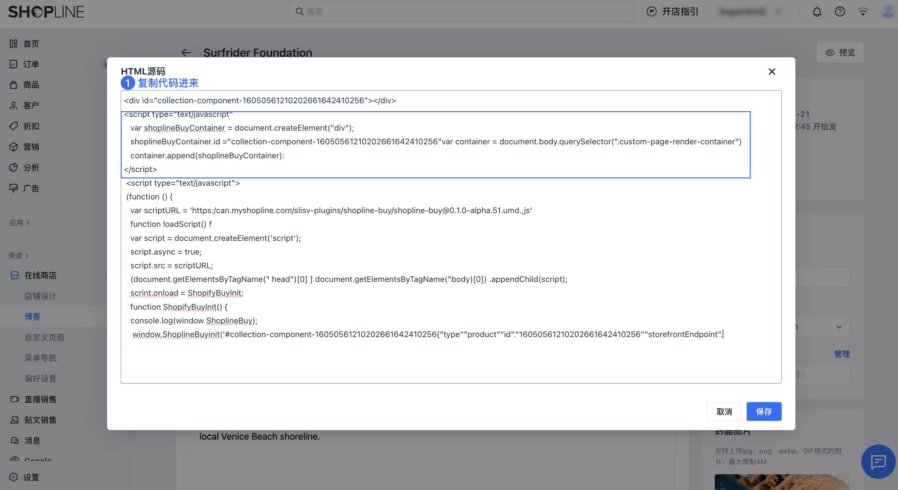Click the 'script.src = scriptURL;' code line
898x490 pixels.
coord(171,266)
